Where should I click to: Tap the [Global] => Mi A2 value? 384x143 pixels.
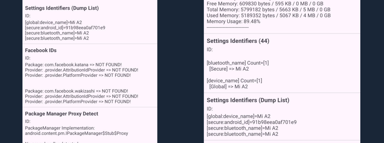pyautogui.click(x=228, y=87)
